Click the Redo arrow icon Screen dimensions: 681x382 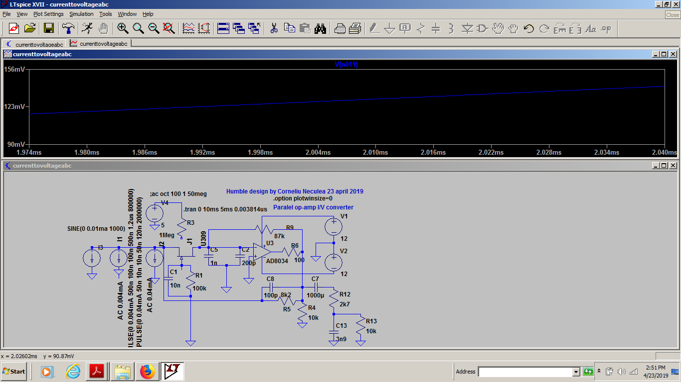[544, 28]
